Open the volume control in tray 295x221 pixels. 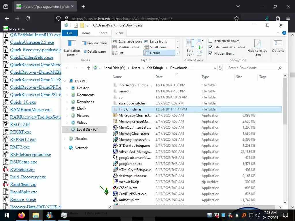pos(258,215)
